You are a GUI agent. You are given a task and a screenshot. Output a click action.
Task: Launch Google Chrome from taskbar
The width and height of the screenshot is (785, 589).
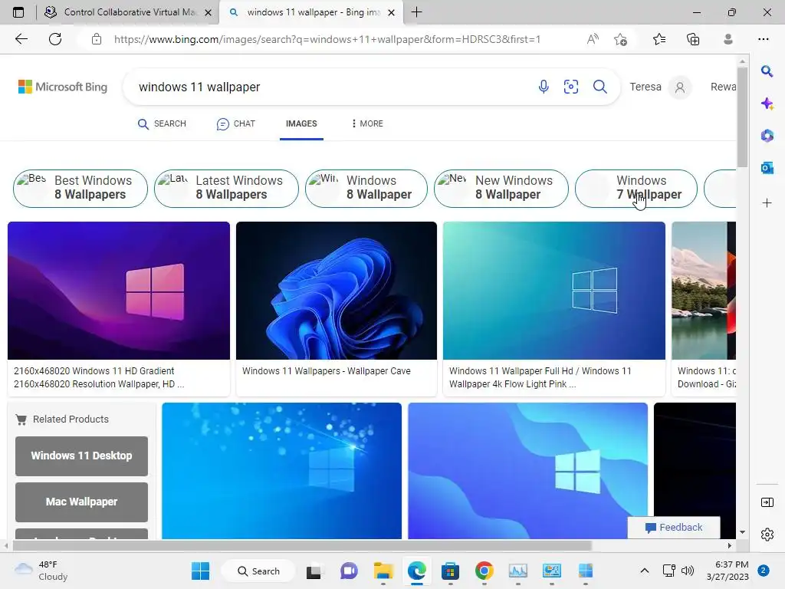[x=484, y=571]
